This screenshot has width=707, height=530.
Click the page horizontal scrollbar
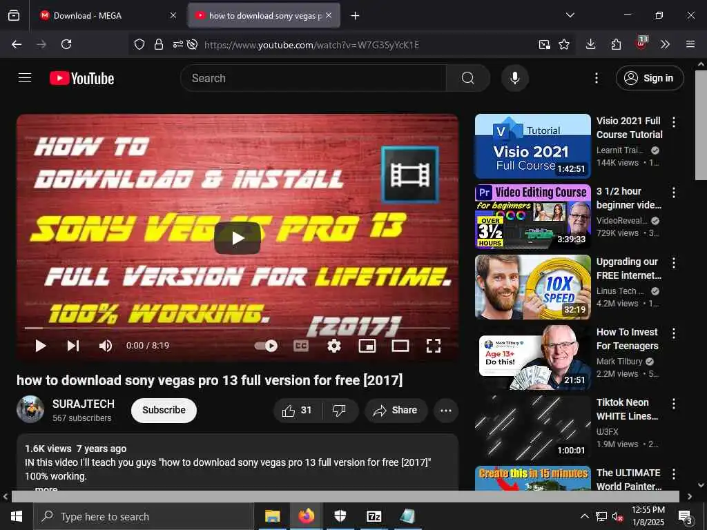point(345,496)
